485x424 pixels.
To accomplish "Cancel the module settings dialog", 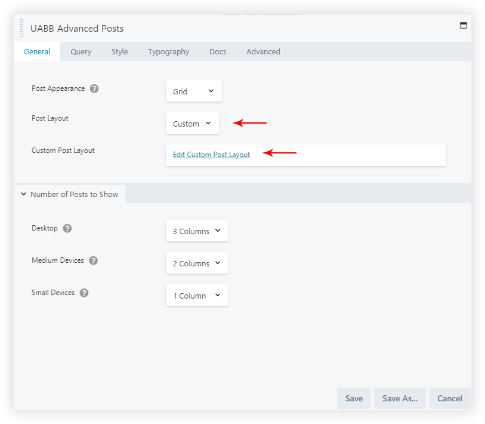I will pyautogui.click(x=449, y=398).
